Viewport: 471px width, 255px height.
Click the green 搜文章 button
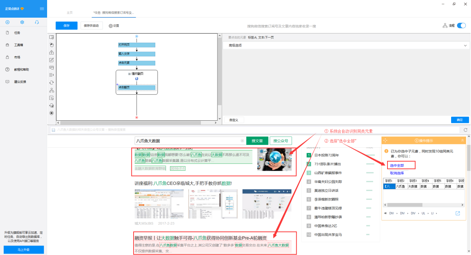[257, 141]
